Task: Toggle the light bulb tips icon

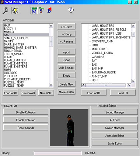Action: click(15, 10)
